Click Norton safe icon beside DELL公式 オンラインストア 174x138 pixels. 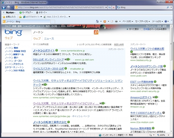68,59
